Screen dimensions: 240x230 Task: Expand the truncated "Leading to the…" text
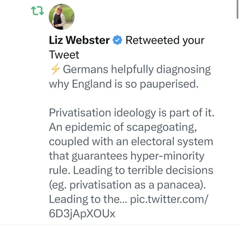(88, 199)
